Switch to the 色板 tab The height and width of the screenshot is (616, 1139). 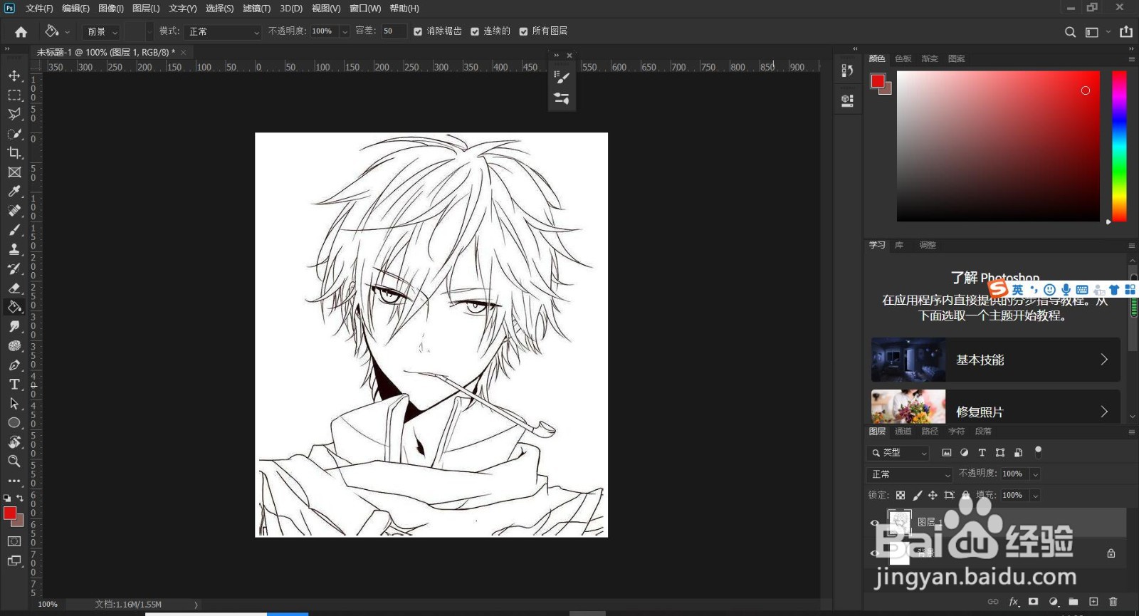(903, 58)
